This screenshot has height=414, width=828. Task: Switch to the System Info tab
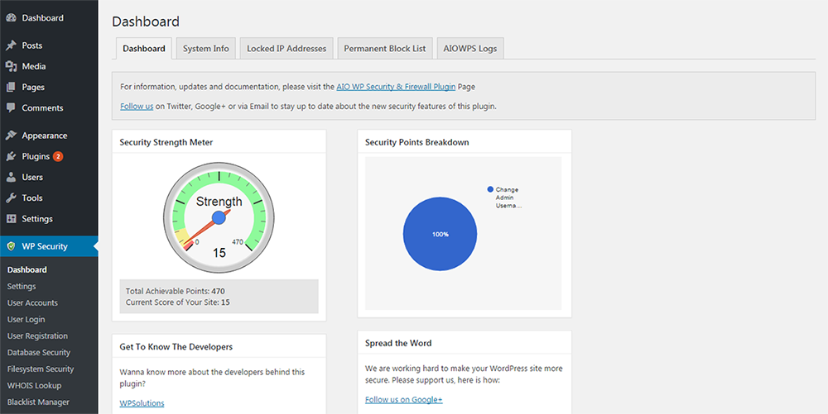(206, 49)
